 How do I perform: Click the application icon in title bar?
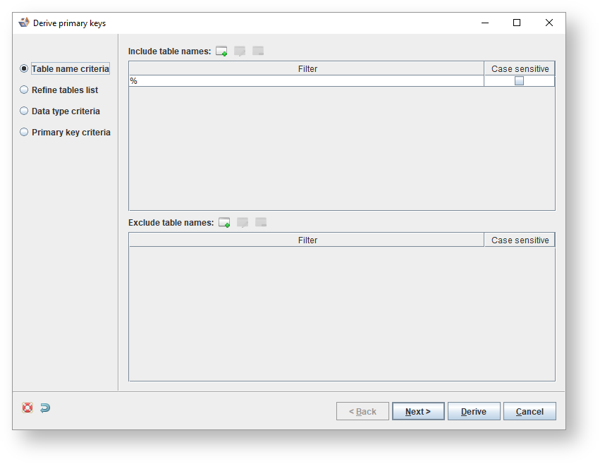tap(24, 23)
